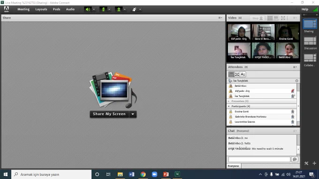Click the Adobe logo in the menu bar
Screen dimensions: 319x179
click(6, 9)
